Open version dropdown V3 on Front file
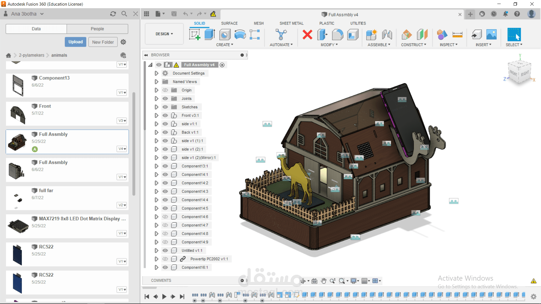The image size is (541, 304). coord(122,120)
